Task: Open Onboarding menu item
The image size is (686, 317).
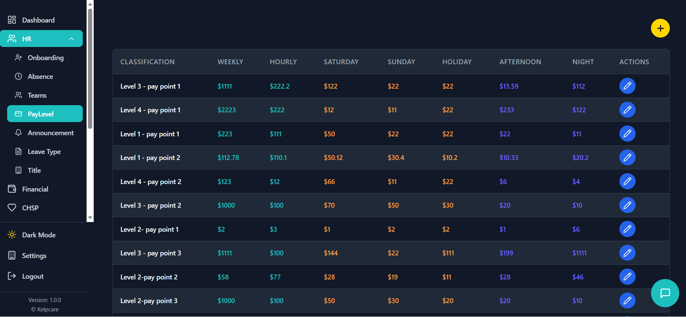Action: coord(45,57)
